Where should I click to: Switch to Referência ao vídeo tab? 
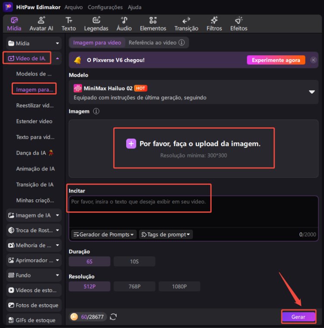pyautogui.click(x=157, y=43)
